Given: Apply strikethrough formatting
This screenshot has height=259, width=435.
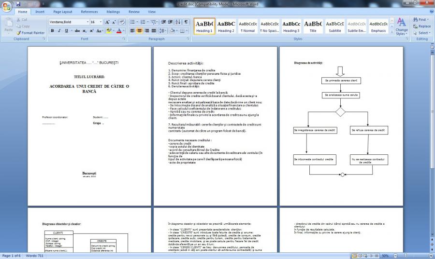Looking at the screenshot, I should pos(77,31).
